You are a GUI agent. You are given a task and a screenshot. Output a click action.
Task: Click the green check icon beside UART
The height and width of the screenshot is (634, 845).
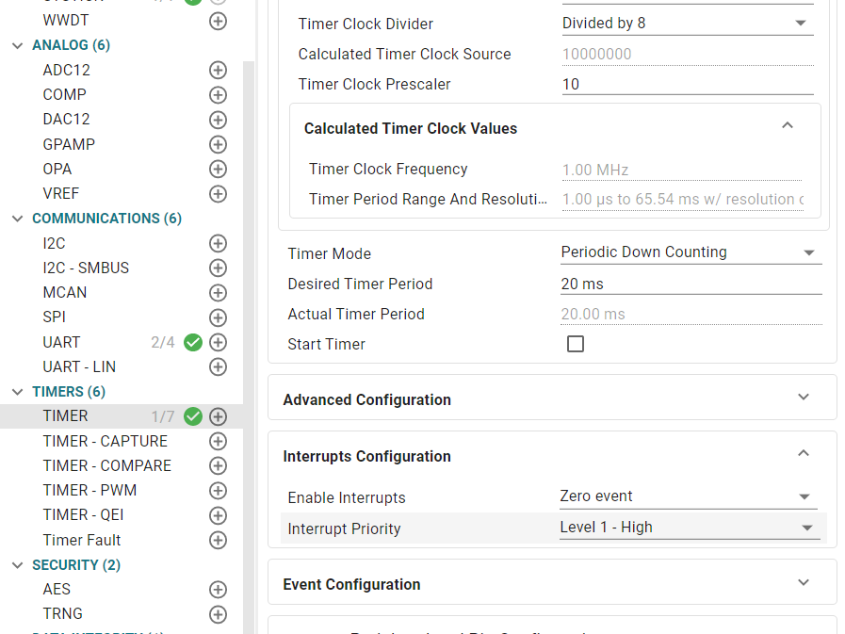pos(193,342)
